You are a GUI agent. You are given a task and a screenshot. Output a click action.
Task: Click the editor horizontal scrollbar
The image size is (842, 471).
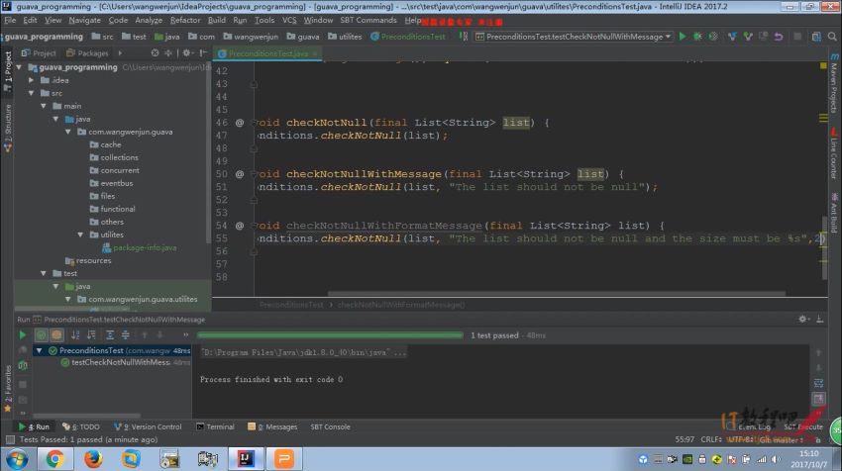pyautogui.click(x=557, y=294)
